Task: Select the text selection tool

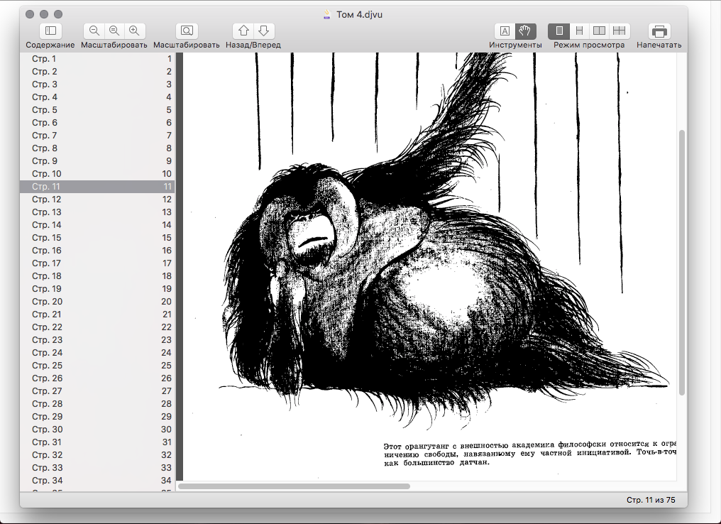Action: pos(505,31)
